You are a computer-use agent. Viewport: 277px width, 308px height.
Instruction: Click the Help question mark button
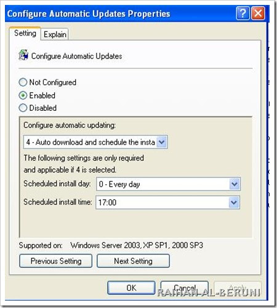[243, 14]
